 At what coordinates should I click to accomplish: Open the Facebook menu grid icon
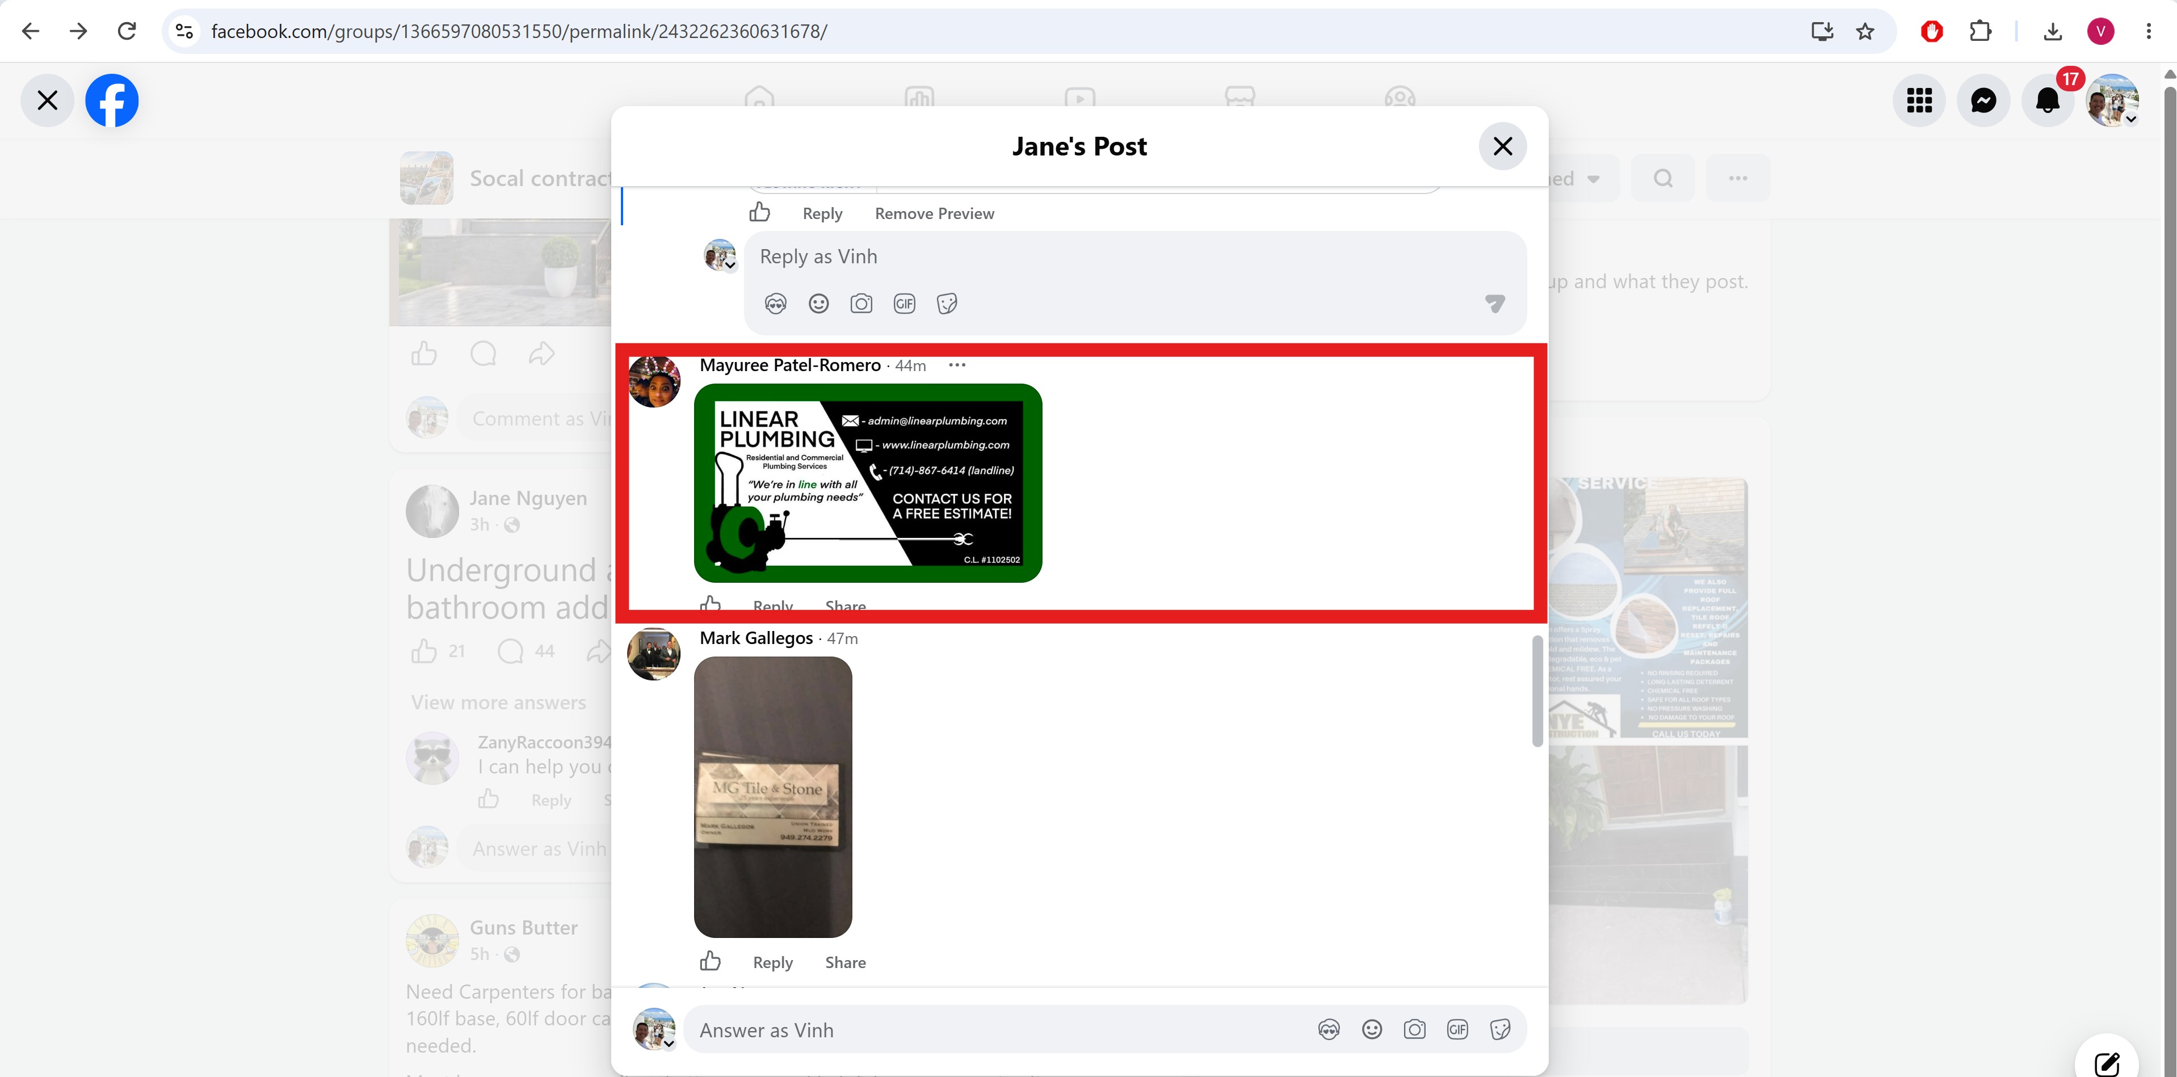coord(1918,100)
